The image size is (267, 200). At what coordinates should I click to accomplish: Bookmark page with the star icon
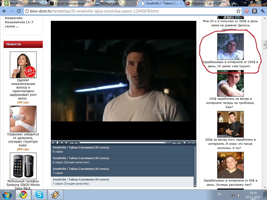pyautogui.click(x=238, y=11)
